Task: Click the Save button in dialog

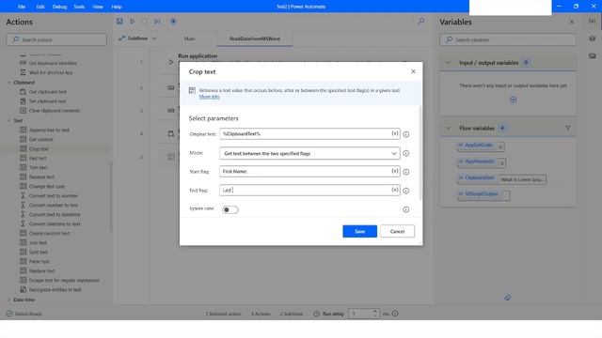Action: point(359,231)
